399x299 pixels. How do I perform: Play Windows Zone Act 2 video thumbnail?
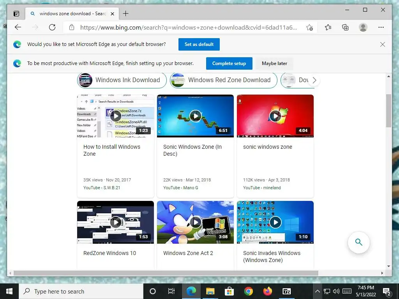tap(196, 222)
